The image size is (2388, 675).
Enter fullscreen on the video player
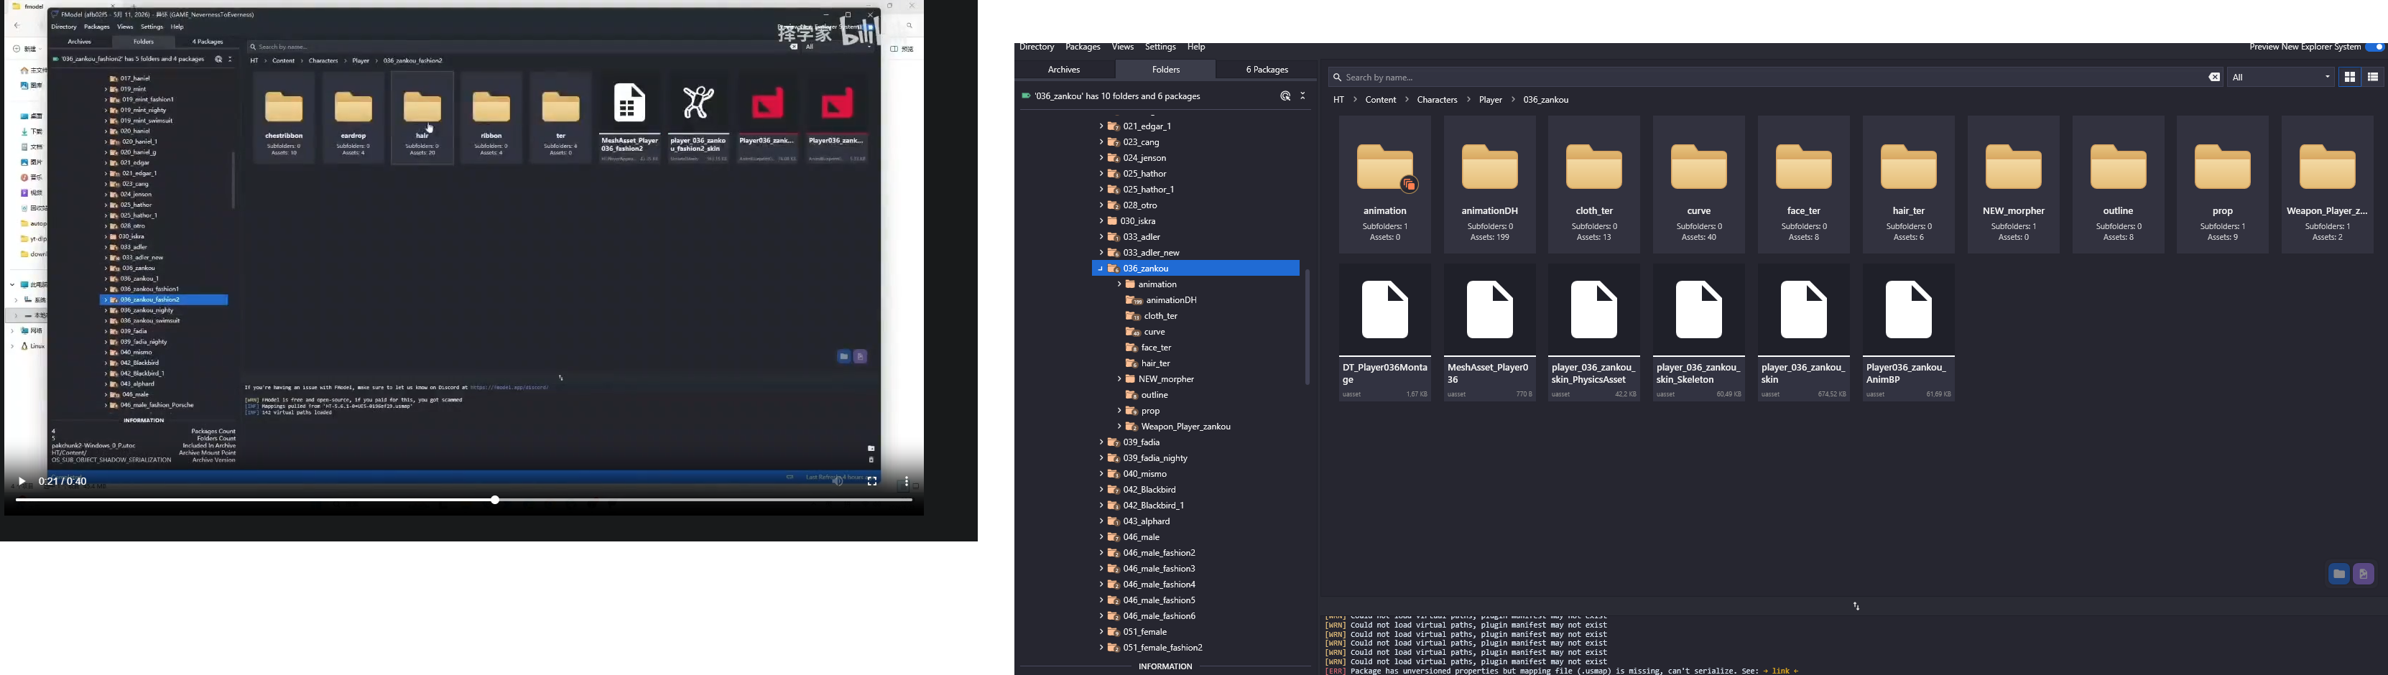[872, 482]
